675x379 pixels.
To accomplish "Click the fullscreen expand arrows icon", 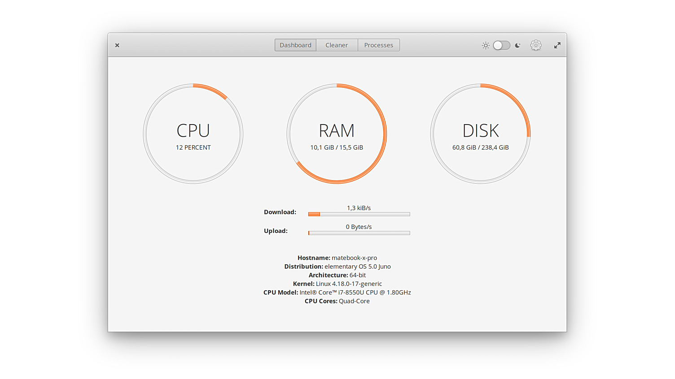I will [x=557, y=45].
